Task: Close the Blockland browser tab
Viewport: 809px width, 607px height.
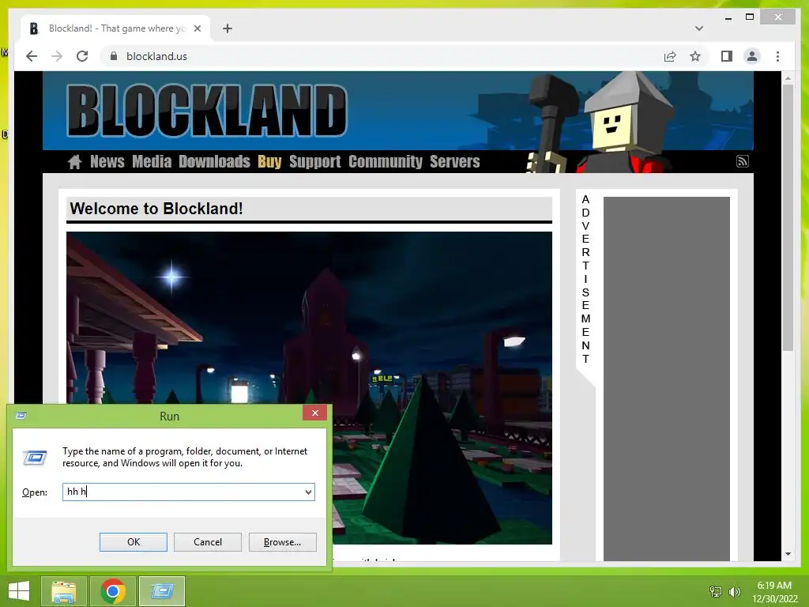Action: pos(197,28)
